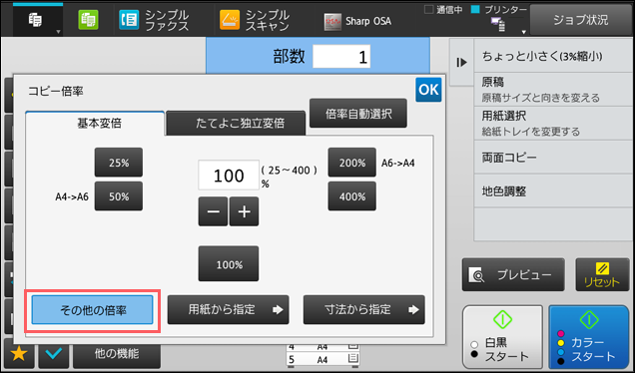Image resolution: width=635 pixels, height=373 pixels.
Task: Set ratio to 400%
Action: coord(351,196)
